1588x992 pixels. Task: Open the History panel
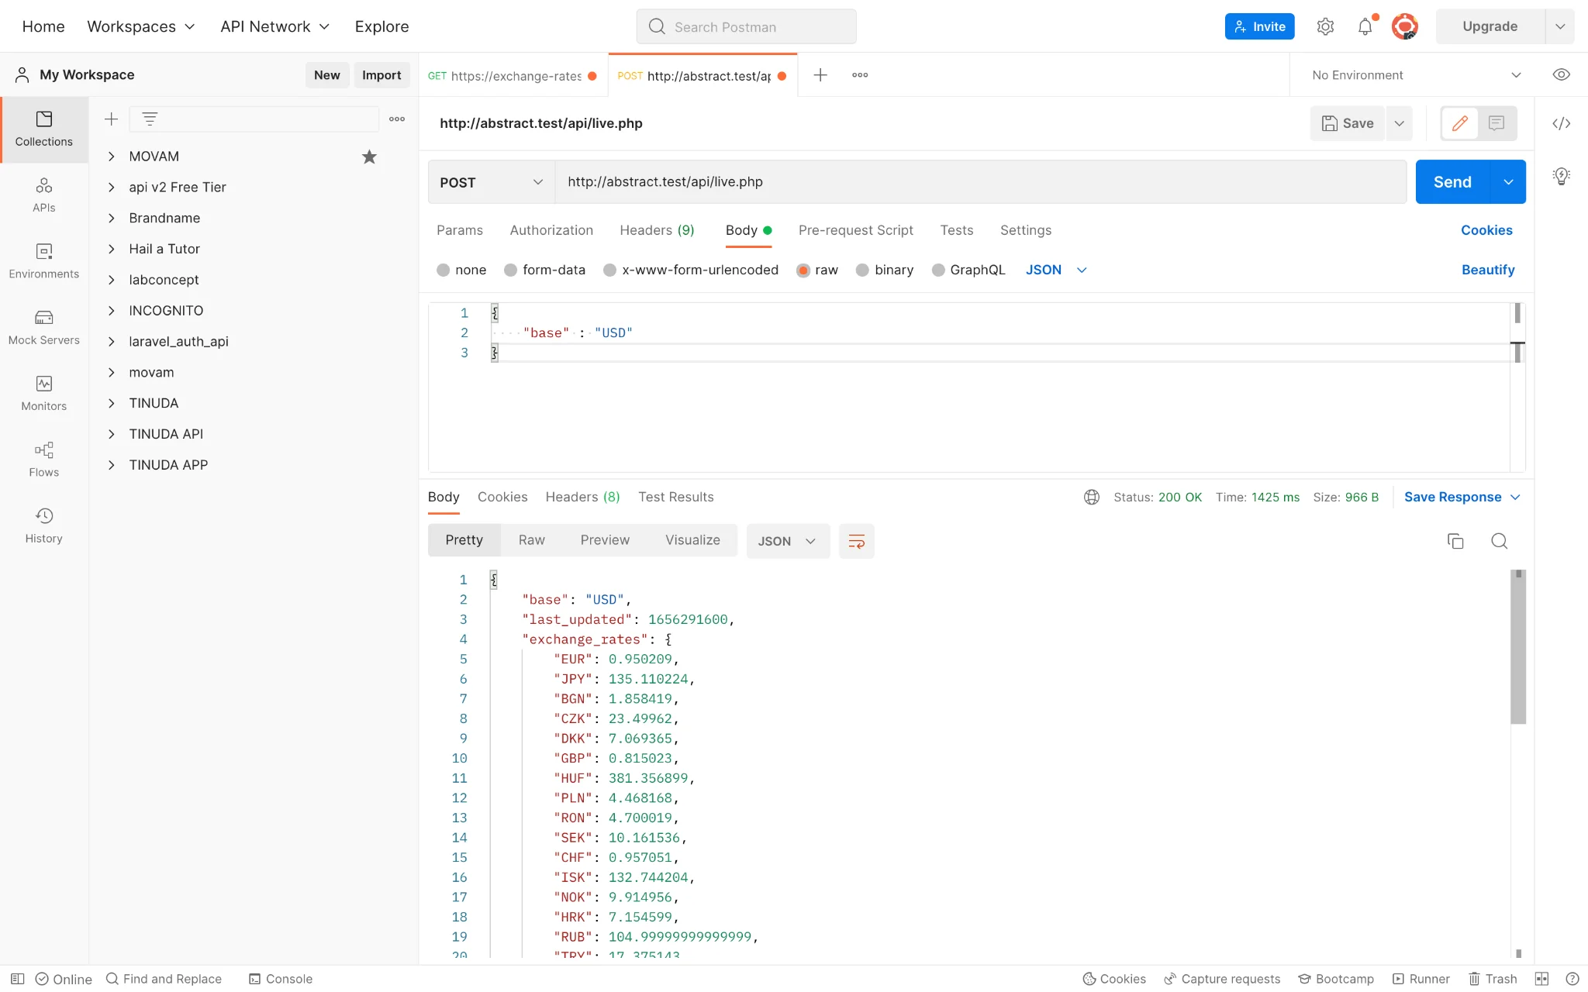[43, 525]
